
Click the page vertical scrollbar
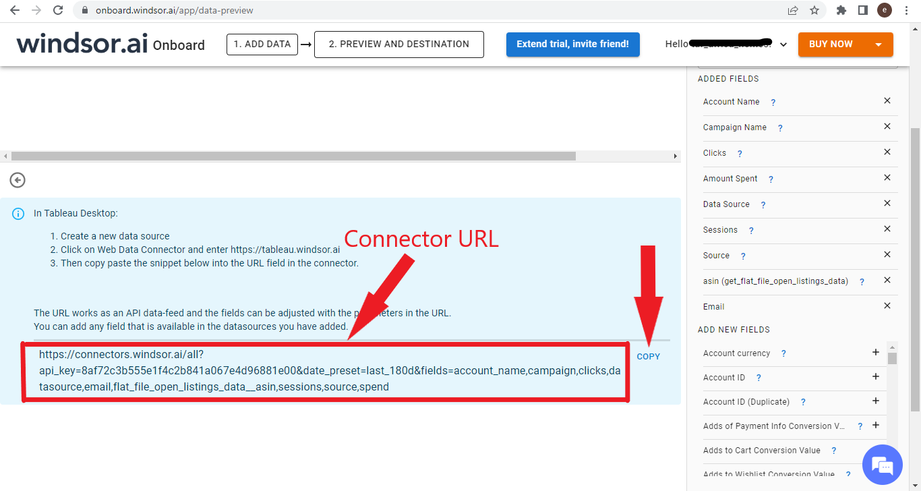click(x=915, y=270)
